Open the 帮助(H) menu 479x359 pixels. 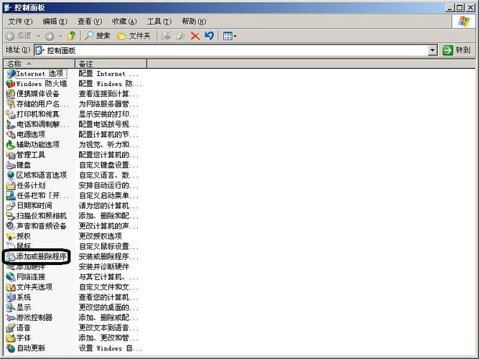tap(194, 22)
